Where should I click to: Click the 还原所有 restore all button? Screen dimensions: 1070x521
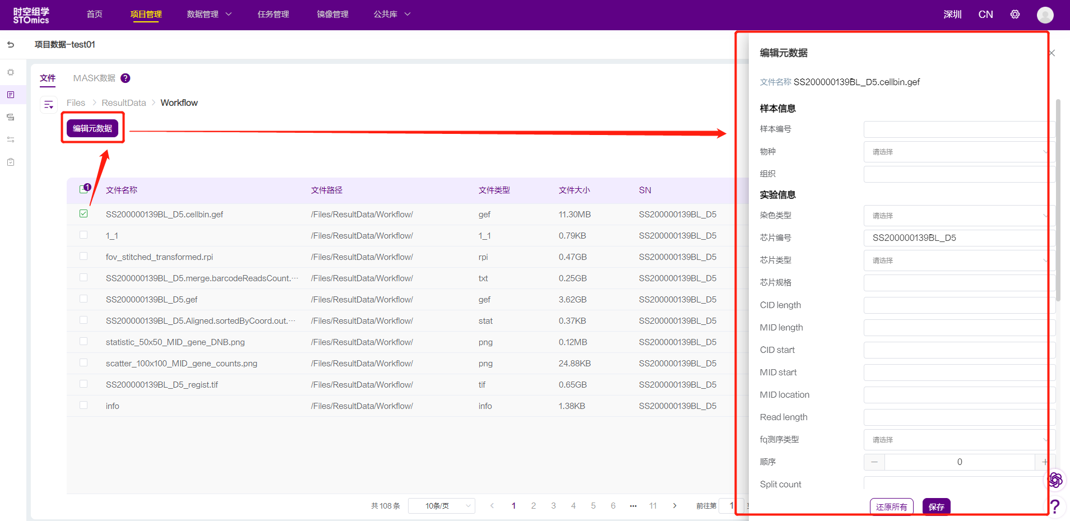(x=891, y=507)
